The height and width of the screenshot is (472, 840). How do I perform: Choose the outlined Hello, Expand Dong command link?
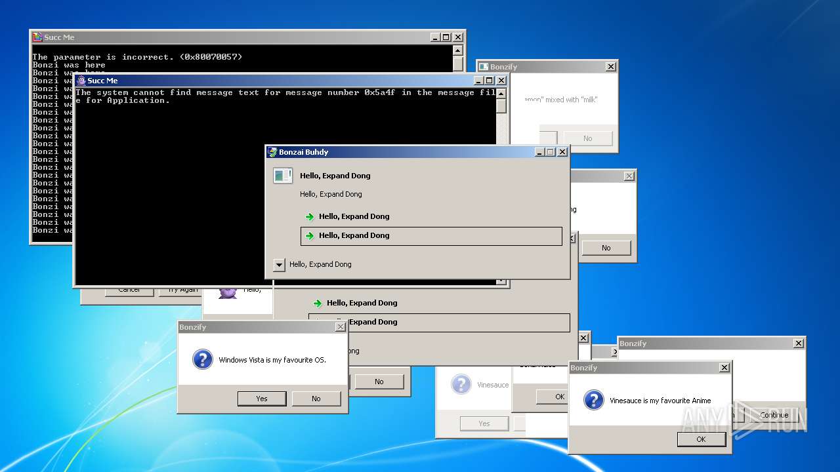click(x=431, y=236)
